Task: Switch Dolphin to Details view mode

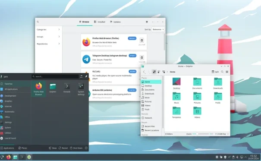Action: pos(164,72)
